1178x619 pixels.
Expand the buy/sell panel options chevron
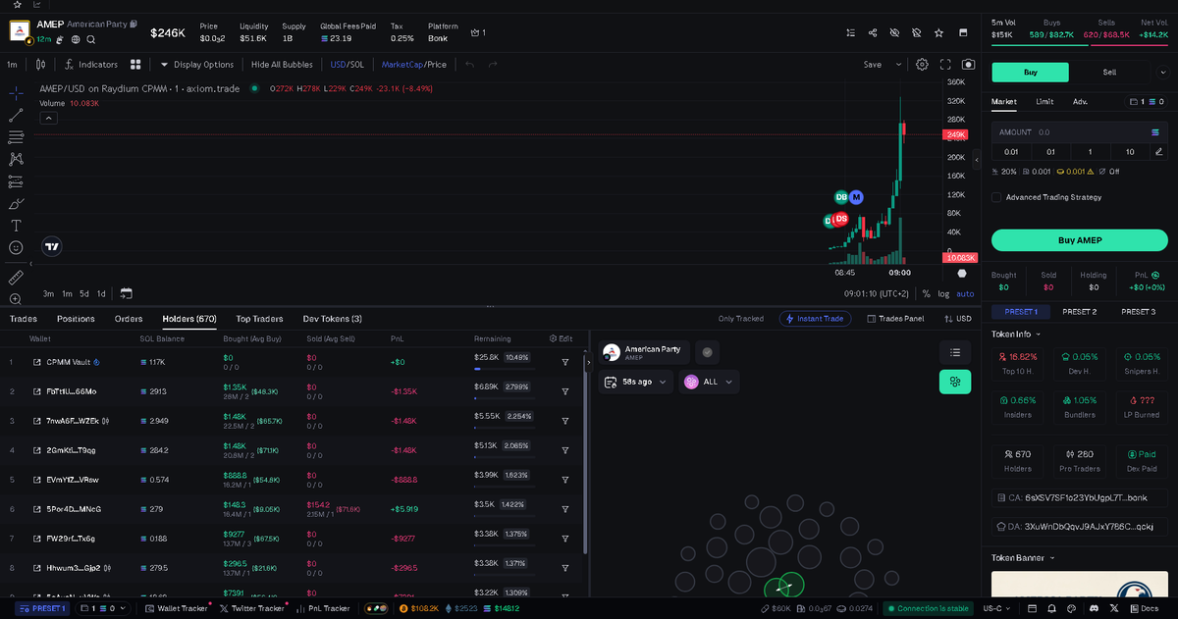tap(1164, 72)
